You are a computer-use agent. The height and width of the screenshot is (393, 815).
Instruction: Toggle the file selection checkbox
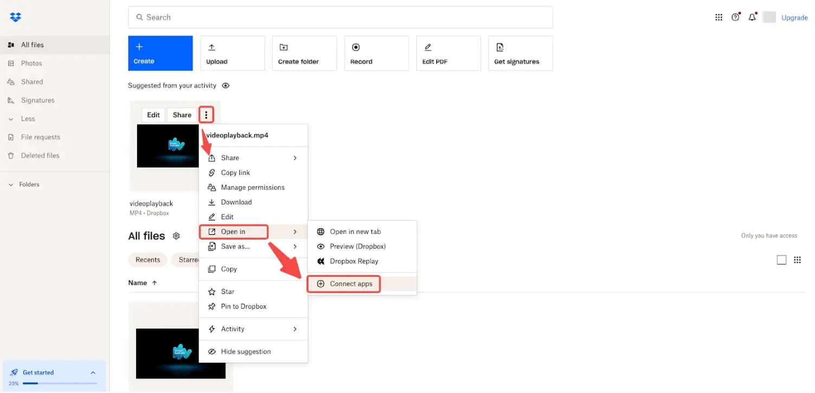point(781,260)
